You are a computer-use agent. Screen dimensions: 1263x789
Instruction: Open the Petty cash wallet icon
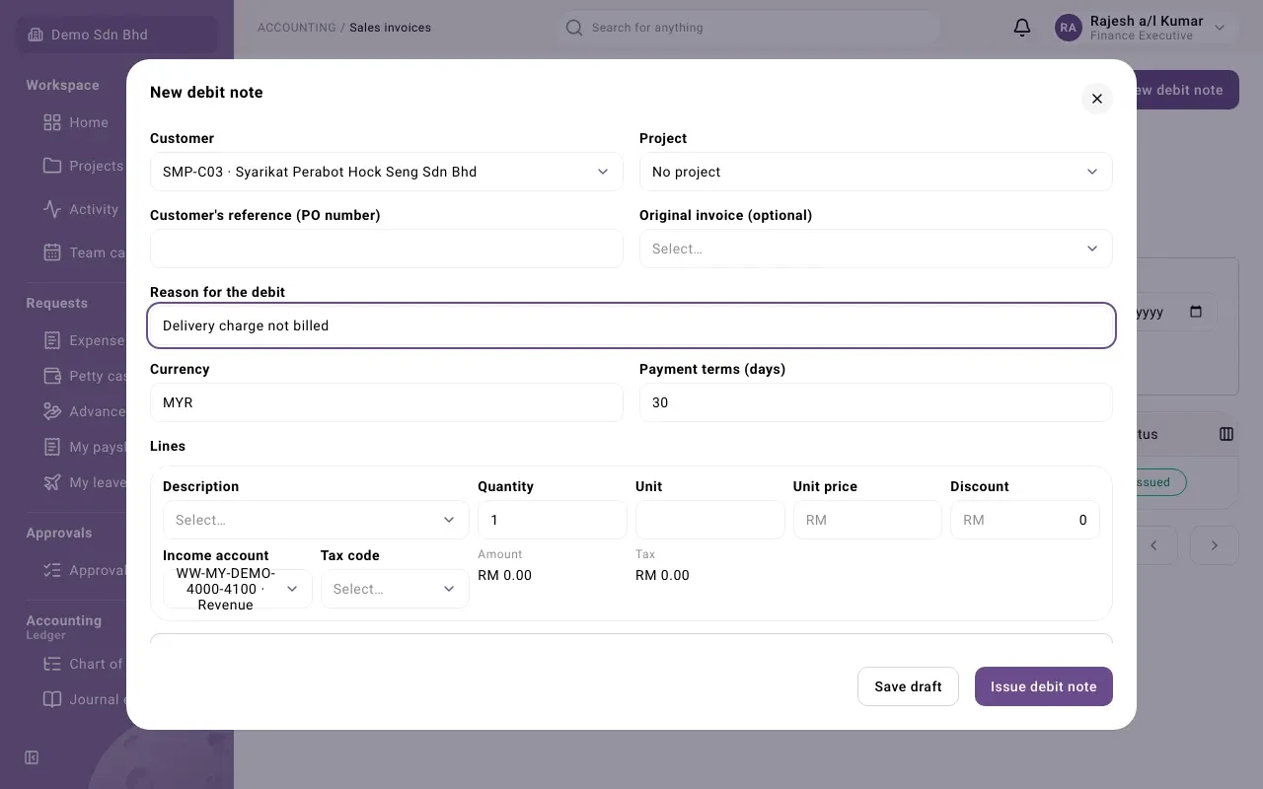[x=52, y=376]
